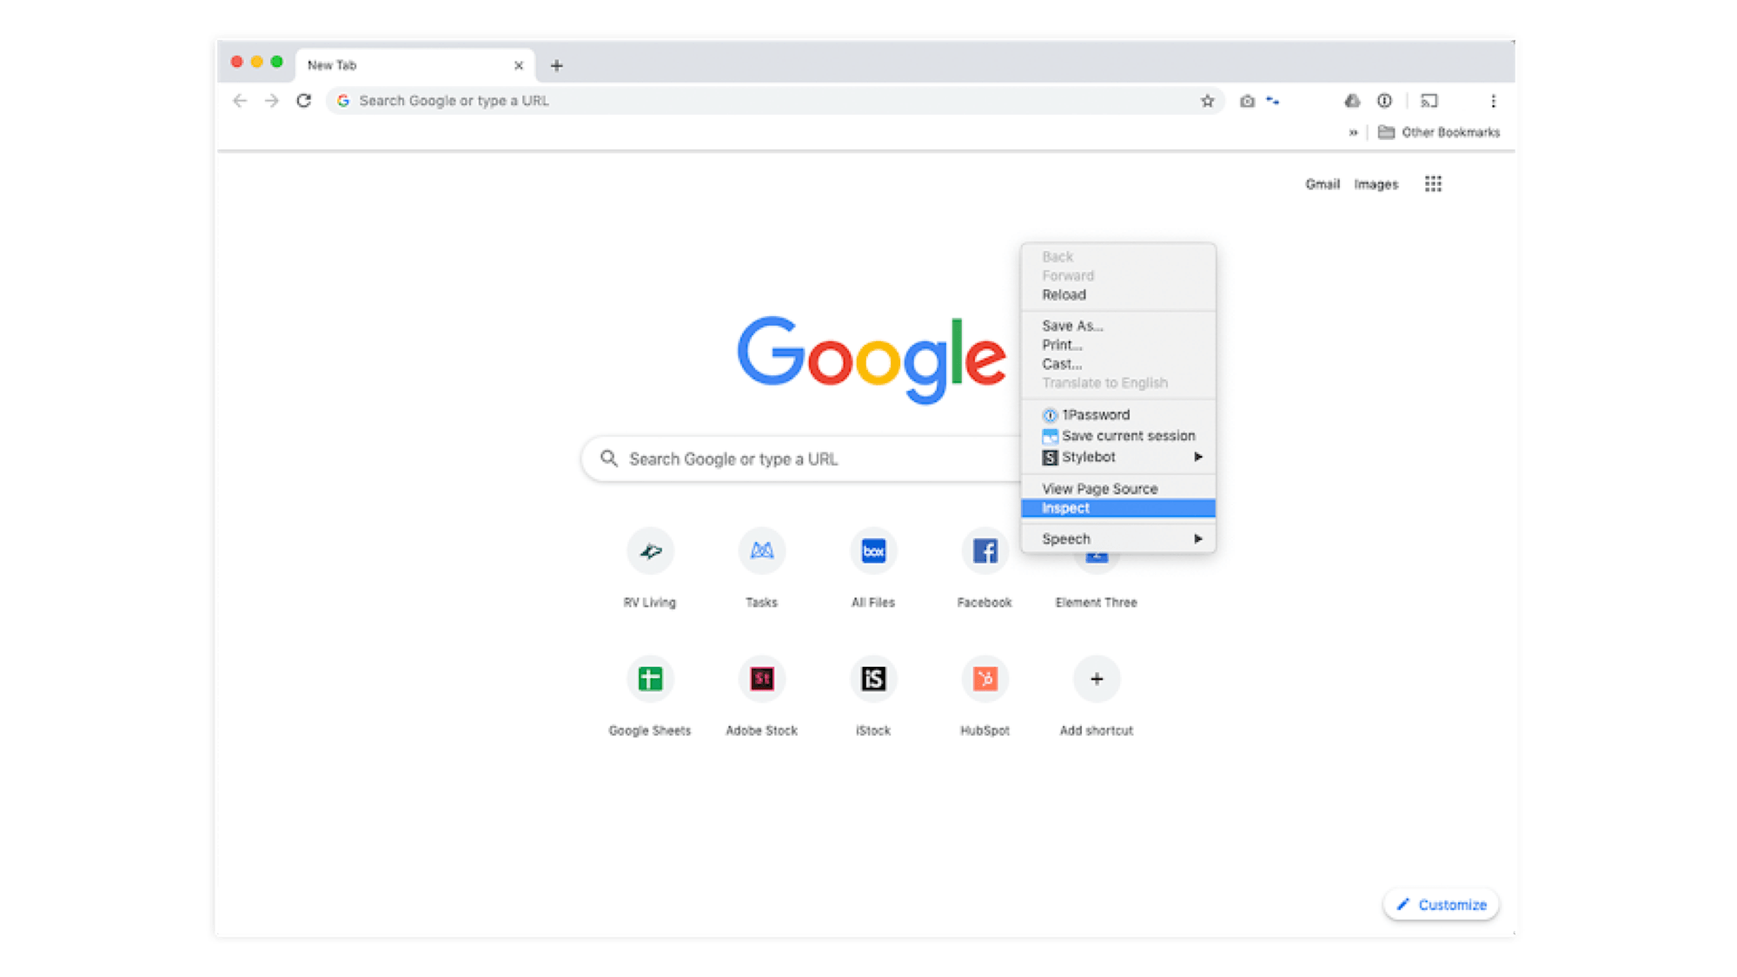Viewport: 1737px width, 977px height.
Task: Reload the page with toolbar refresh icon
Action: [303, 101]
